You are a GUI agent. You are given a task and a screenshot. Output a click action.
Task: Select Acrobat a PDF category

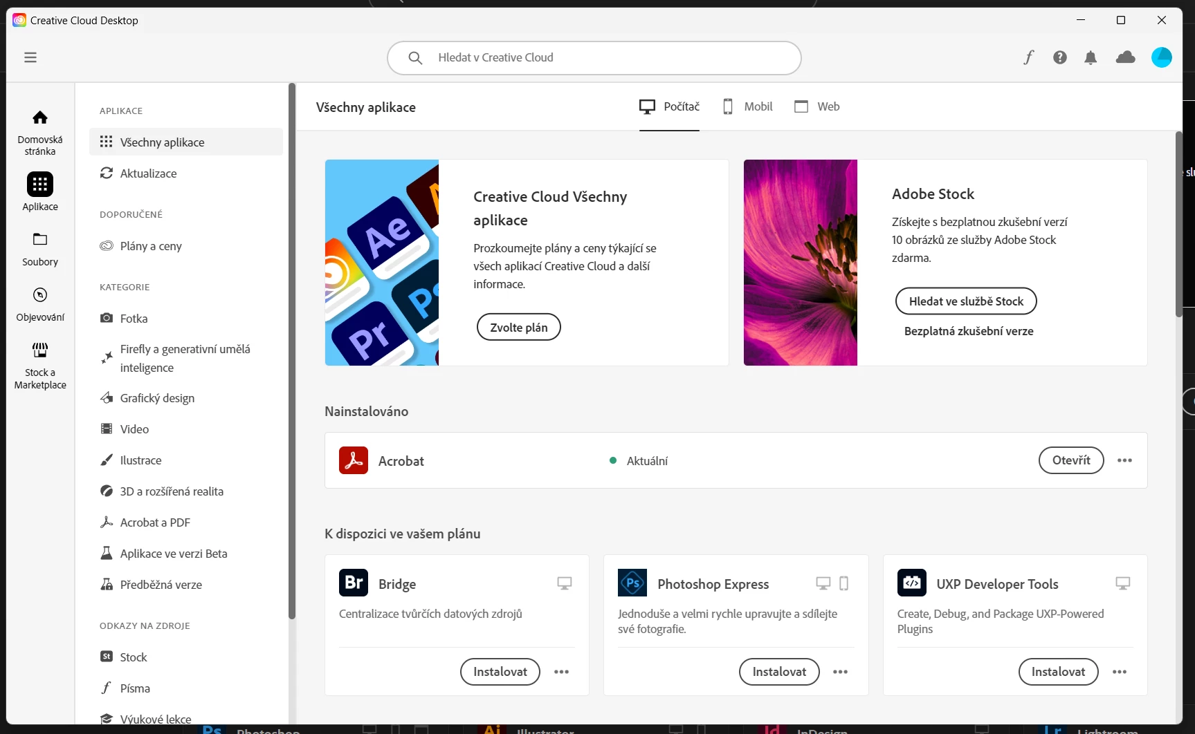186,522
